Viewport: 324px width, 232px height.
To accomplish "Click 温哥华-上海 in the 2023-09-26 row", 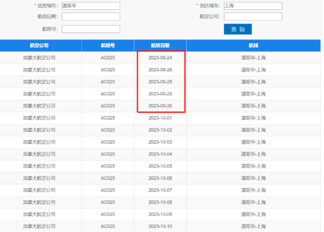I will point(253,70).
